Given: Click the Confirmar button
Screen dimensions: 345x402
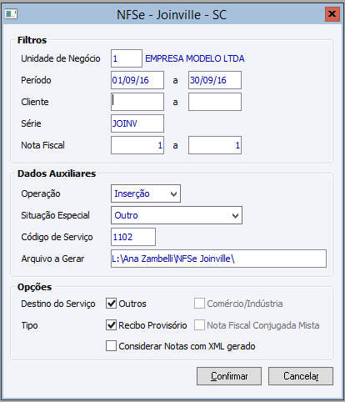Looking at the screenshot, I should (229, 376).
